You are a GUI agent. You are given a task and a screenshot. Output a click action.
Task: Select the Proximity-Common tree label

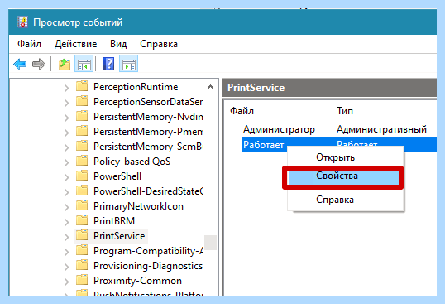tap(137, 281)
